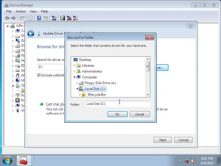Expand the Administrator node
Viewport: 221px width, 166px height.
tap(74, 71)
